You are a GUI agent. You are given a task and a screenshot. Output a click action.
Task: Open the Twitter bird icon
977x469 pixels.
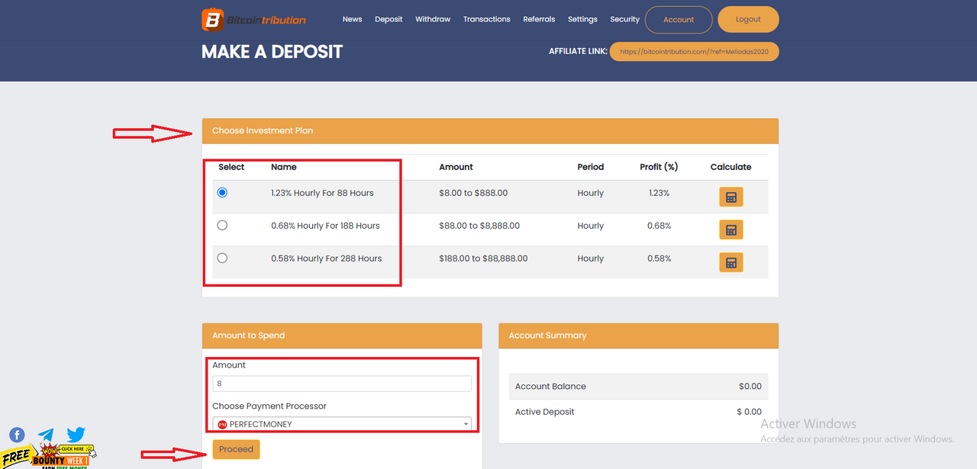coord(76,435)
